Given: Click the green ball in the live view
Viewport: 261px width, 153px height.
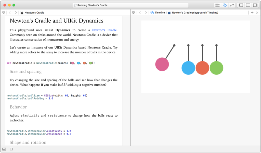Looking at the screenshot, I should pos(216,68).
